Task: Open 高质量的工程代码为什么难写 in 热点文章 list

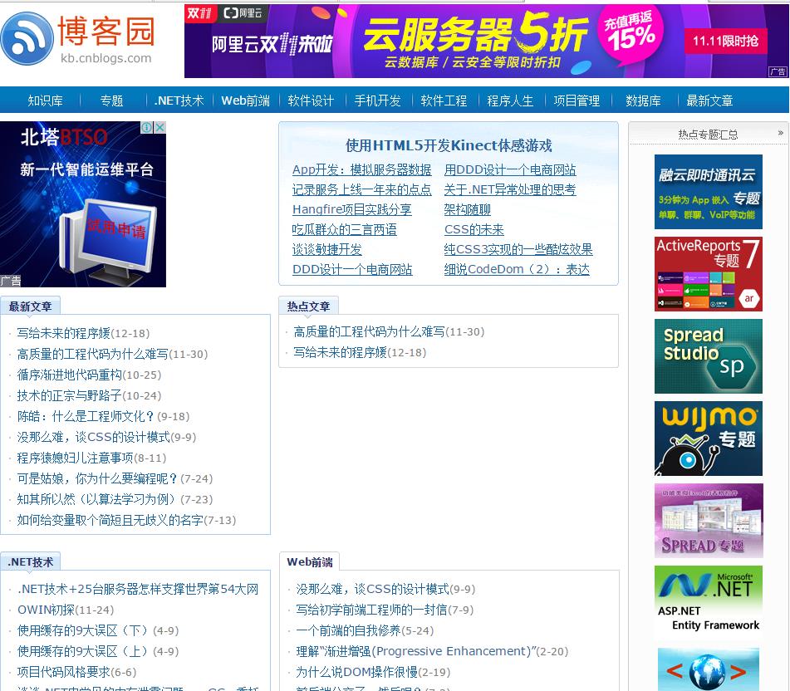Action: click(x=370, y=332)
